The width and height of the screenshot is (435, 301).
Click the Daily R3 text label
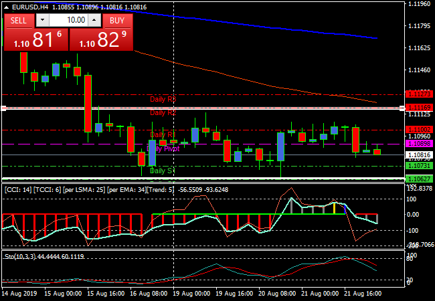(x=163, y=99)
